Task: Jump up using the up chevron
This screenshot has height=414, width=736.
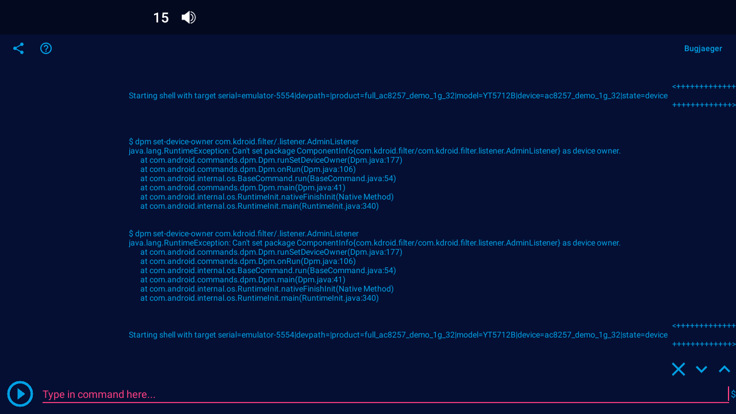Action: (724, 369)
